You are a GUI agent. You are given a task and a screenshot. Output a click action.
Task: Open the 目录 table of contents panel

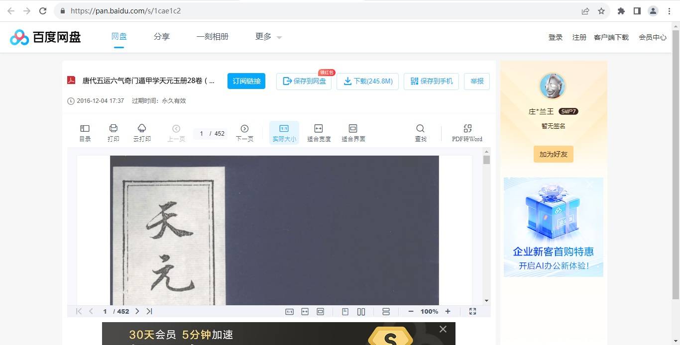point(85,133)
